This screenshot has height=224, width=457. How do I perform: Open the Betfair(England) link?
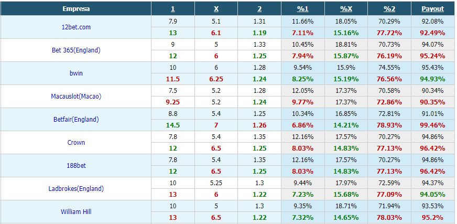click(76, 119)
